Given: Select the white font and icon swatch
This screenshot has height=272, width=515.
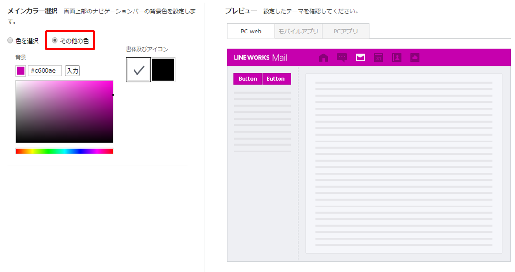Looking at the screenshot, I should pos(139,70).
